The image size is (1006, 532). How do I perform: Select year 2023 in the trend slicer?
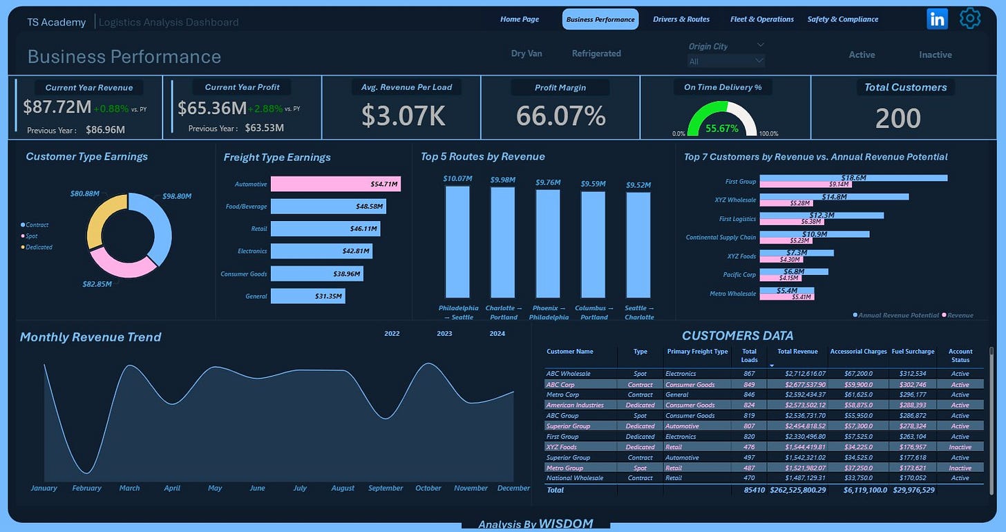(x=444, y=334)
